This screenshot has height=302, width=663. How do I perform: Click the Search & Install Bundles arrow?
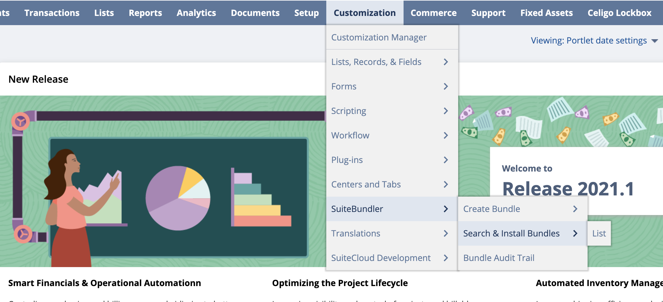pos(575,233)
